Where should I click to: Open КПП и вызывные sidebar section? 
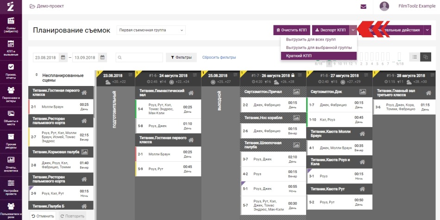tap(11, 49)
